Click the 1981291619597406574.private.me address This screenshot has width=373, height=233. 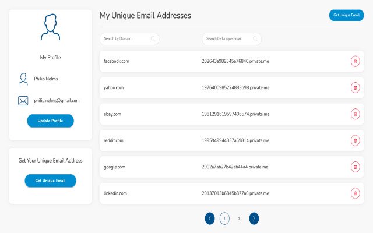(235, 114)
